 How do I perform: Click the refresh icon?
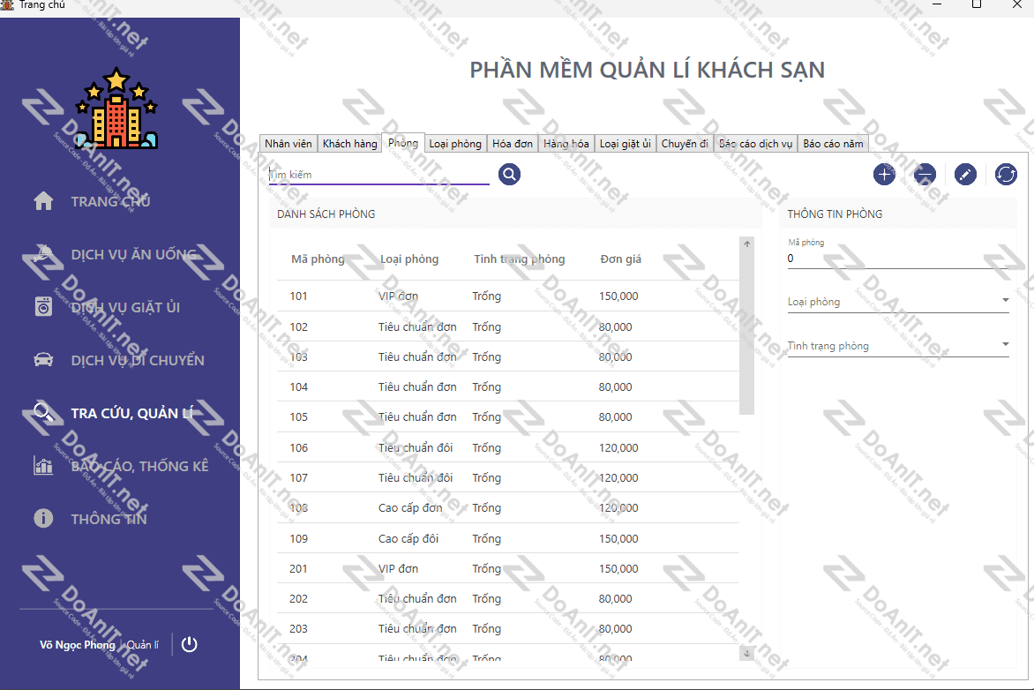pyautogui.click(x=1006, y=174)
